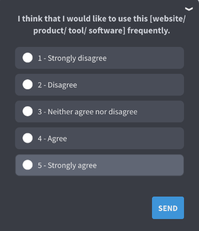Tick the radio circle beside 4 - Agree
199x231 pixels.
(27, 138)
